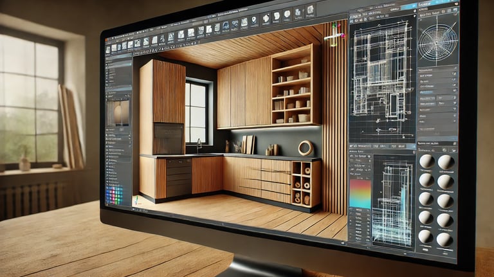Pick a color from the rainbow gradient field

360,194
